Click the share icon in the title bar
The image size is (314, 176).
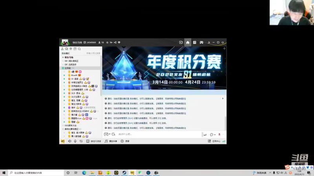[x=115, y=43]
